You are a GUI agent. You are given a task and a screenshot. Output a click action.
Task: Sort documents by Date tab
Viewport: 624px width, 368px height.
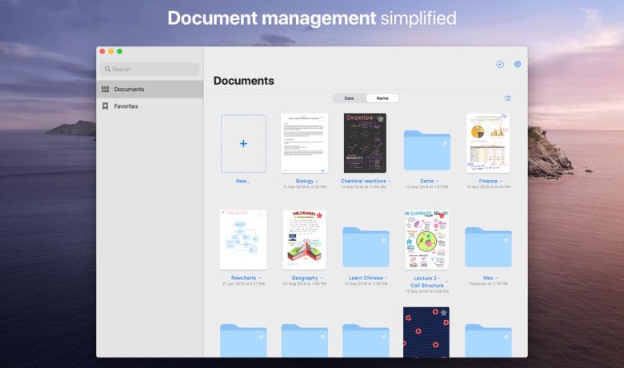(349, 98)
